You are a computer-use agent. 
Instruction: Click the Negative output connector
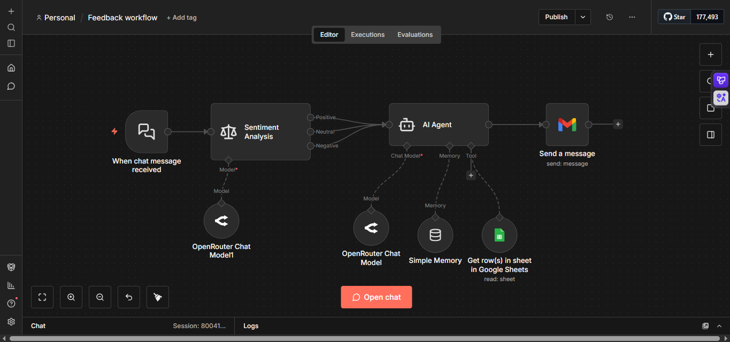pyautogui.click(x=311, y=146)
